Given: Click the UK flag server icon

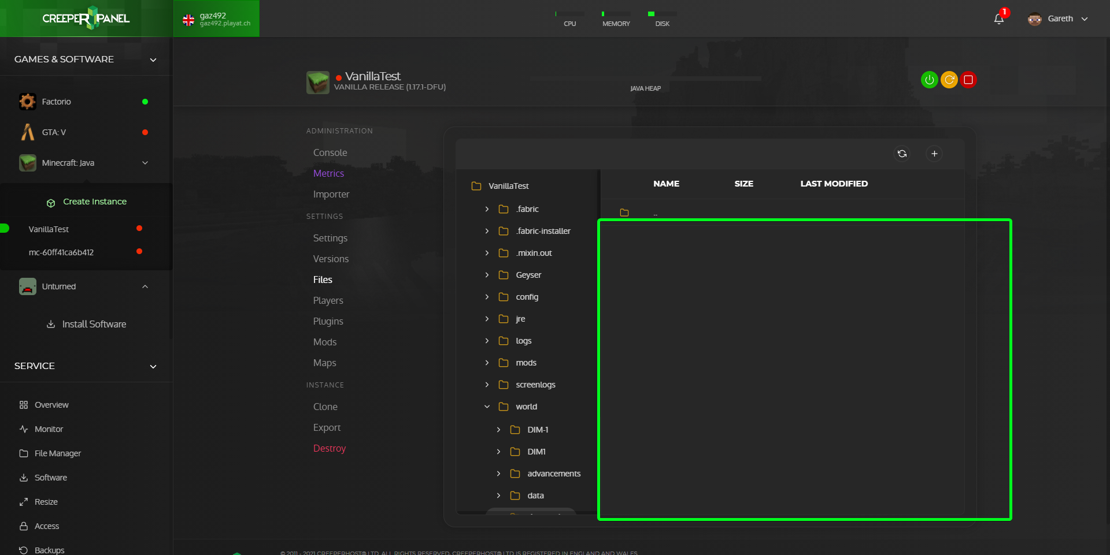Looking at the screenshot, I should pos(188,20).
